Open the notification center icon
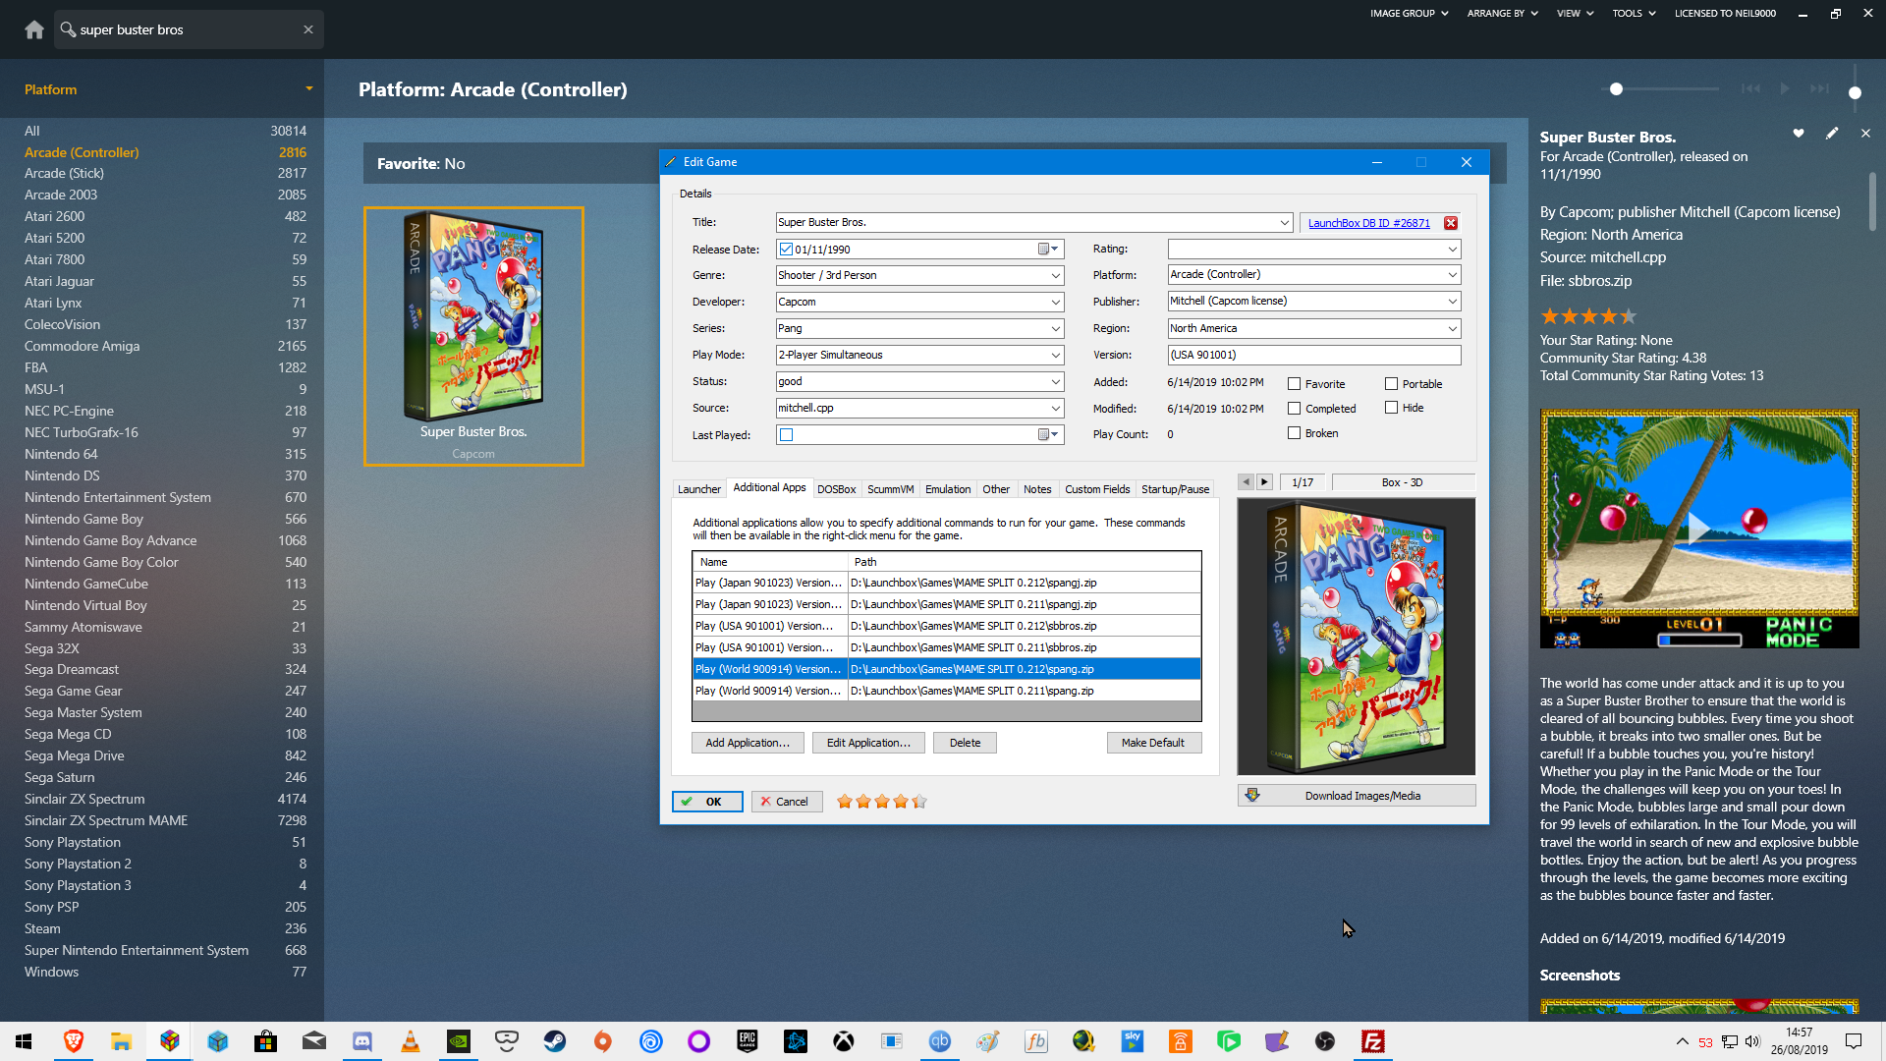 1854,1041
